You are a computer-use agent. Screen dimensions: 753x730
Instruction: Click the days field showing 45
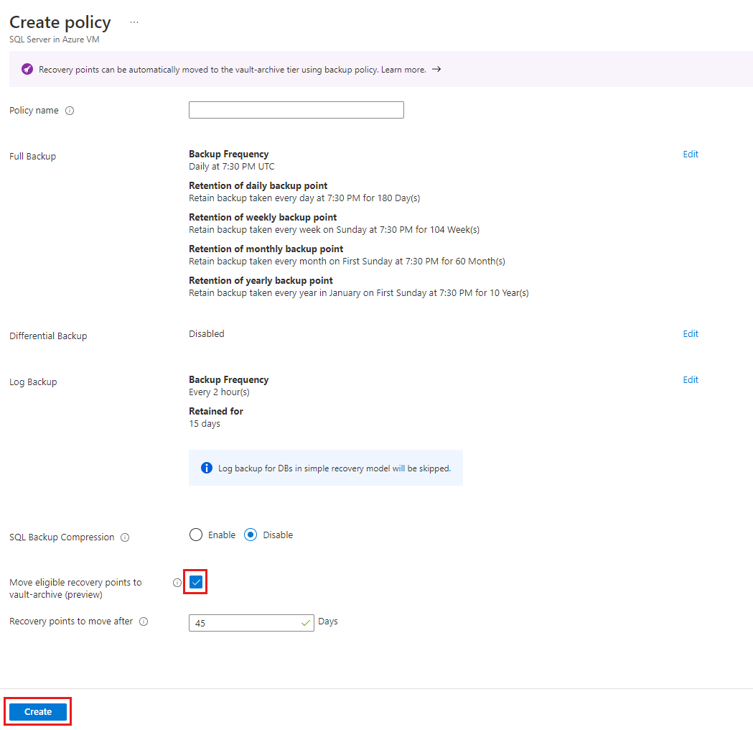(251, 623)
